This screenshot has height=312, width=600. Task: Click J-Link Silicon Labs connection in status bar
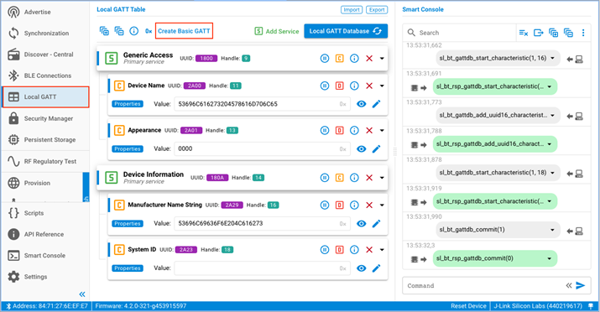(x=538, y=306)
